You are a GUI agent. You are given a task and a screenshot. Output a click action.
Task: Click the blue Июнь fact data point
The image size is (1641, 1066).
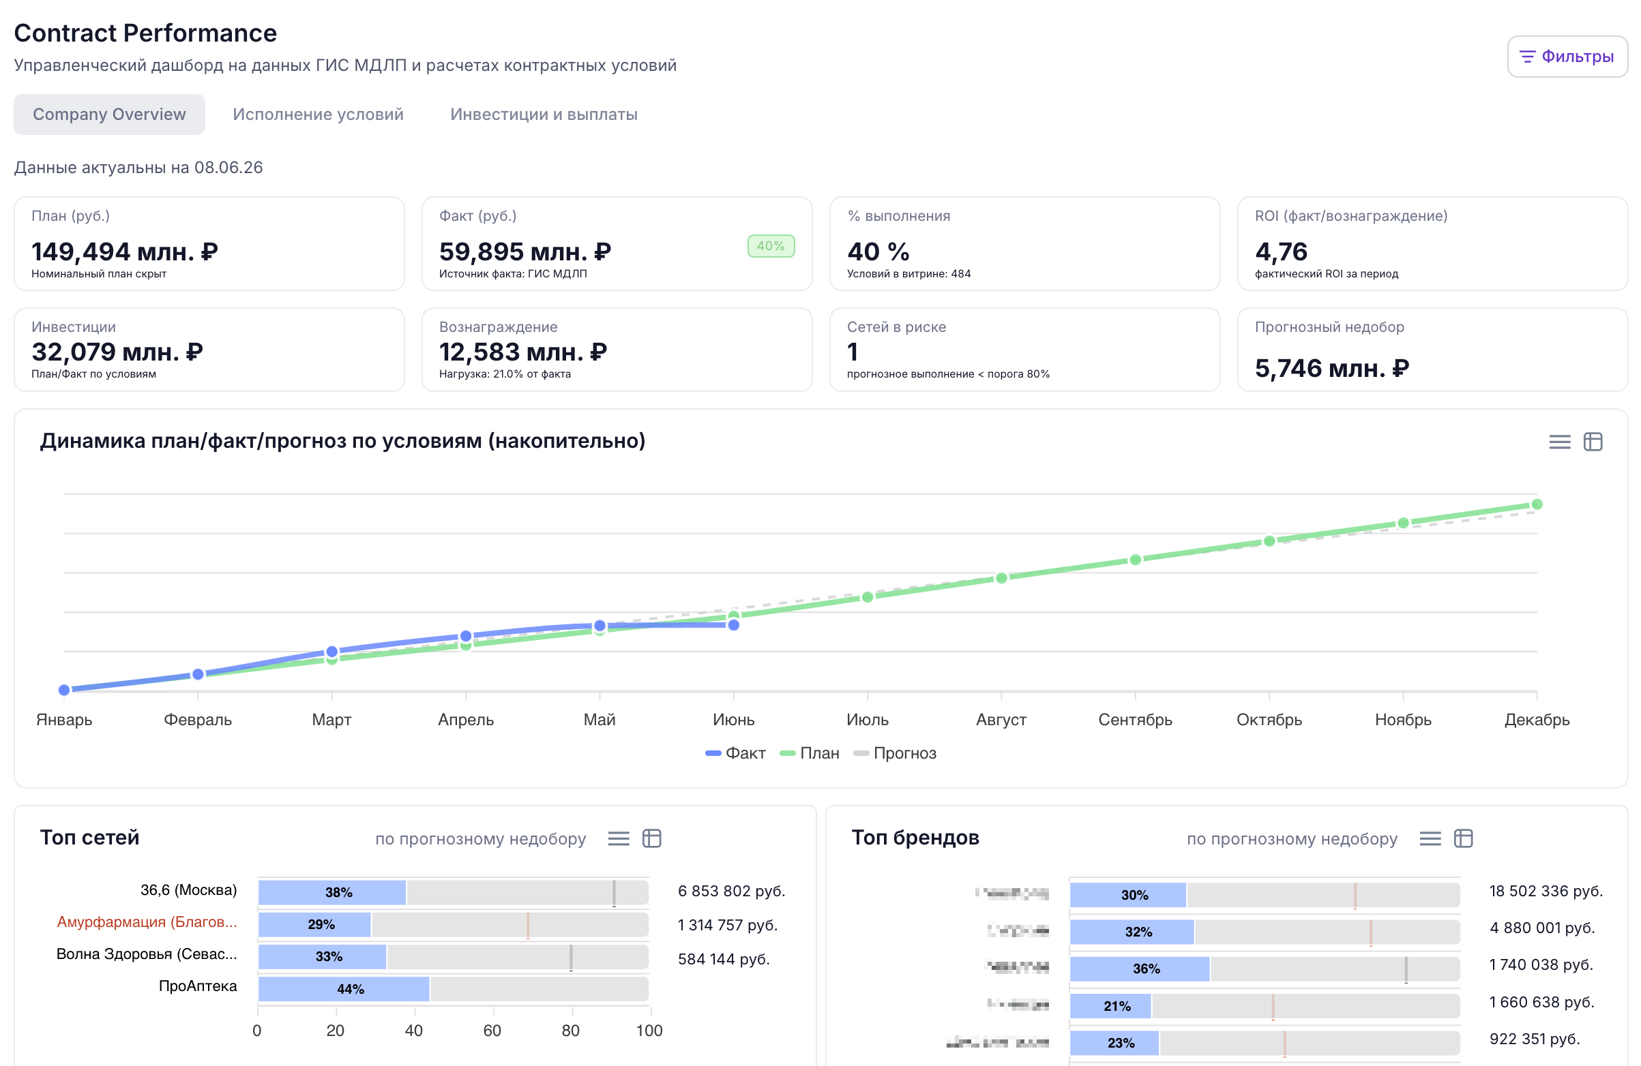tap(734, 625)
